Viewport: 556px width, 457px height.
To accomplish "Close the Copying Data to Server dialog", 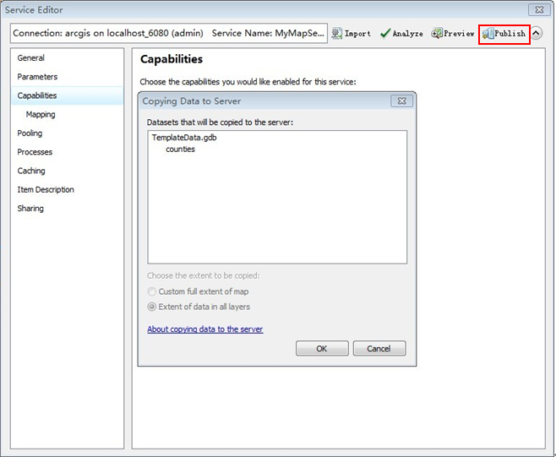I will click(x=401, y=101).
